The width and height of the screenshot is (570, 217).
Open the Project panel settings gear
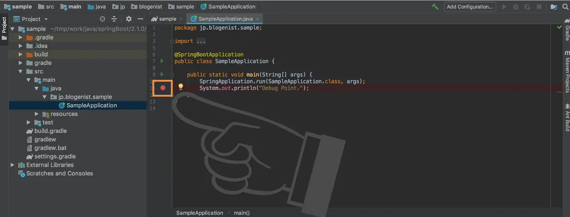[129, 19]
